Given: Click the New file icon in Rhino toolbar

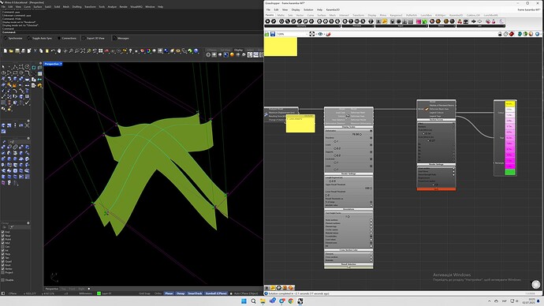Looking at the screenshot, I should pyautogui.click(x=6, y=51).
